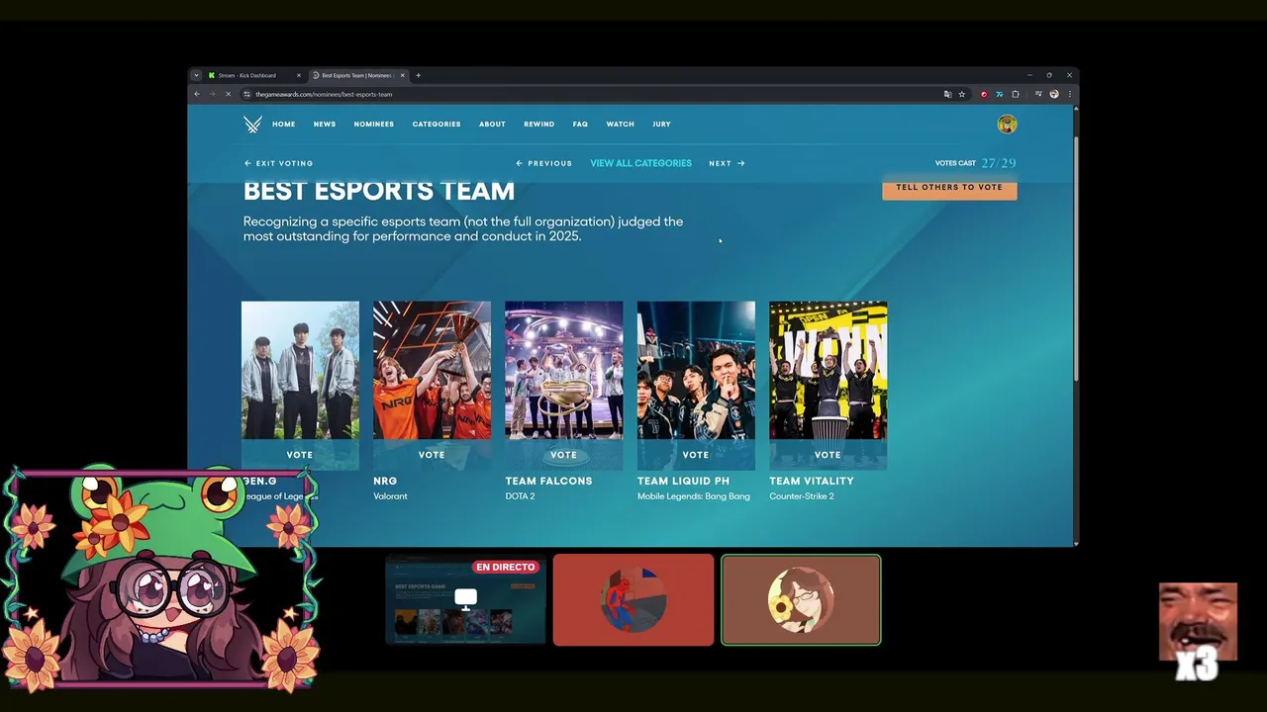The height and width of the screenshot is (712, 1267).
Task: Click the votes cast 27/29 counter
Action: pyautogui.click(x=975, y=163)
